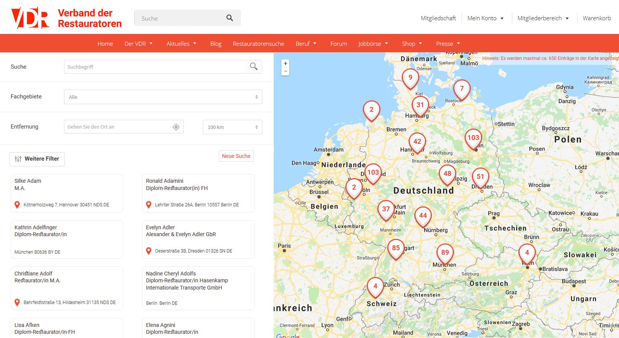Open the cluster marker 48 near Leipzig
The width and height of the screenshot is (619, 338).
pos(447,174)
